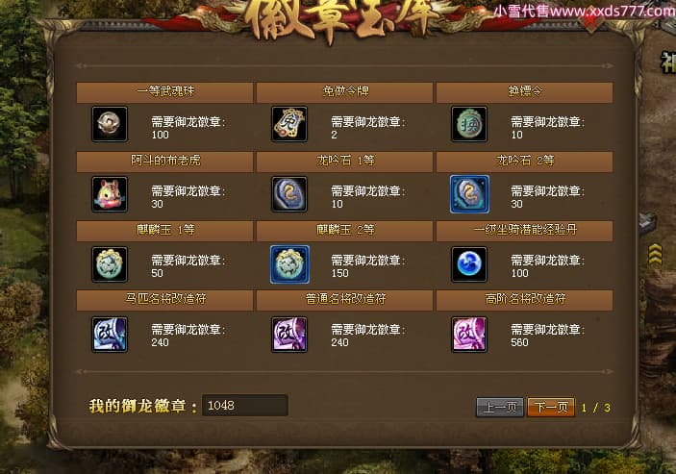This screenshot has width=676, height=474.
Task: Select the 马匹名将改造符 talisman icon
Action: [x=110, y=335]
